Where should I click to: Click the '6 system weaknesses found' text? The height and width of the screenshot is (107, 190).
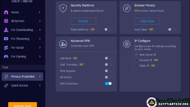pyautogui.click(x=87, y=11)
